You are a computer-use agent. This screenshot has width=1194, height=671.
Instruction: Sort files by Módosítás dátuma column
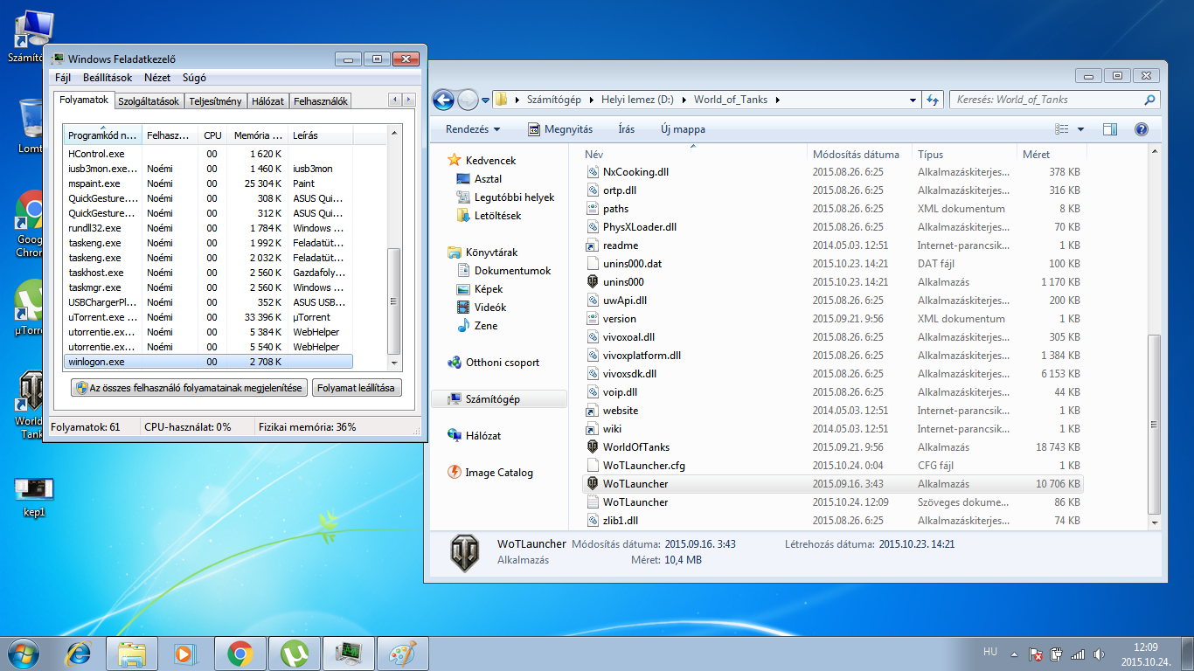click(x=859, y=154)
